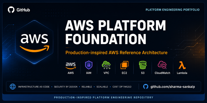The image size is (207, 103).
Task: Click the 'VPC' label text
Action: [106, 73]
